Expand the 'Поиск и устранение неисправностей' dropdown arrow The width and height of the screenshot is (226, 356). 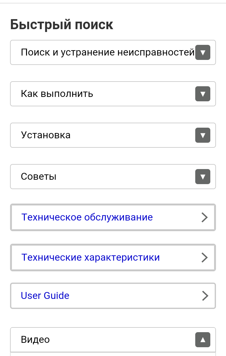pyautogui.click(x=203, y=52)
